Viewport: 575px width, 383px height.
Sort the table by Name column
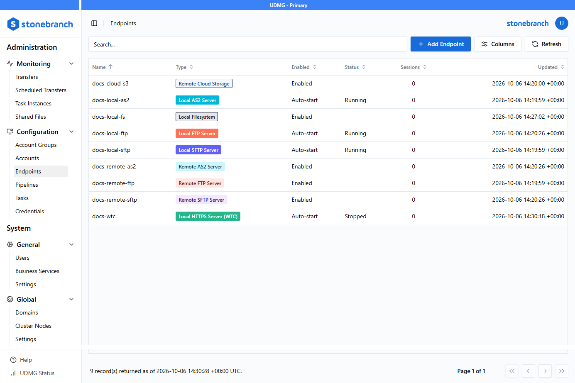pos(103,67)
